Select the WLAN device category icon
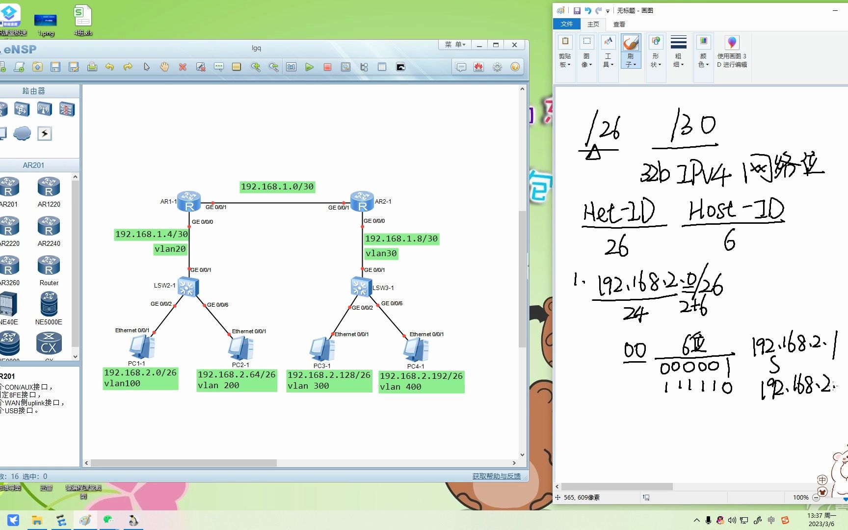 (x=44, y=109)
